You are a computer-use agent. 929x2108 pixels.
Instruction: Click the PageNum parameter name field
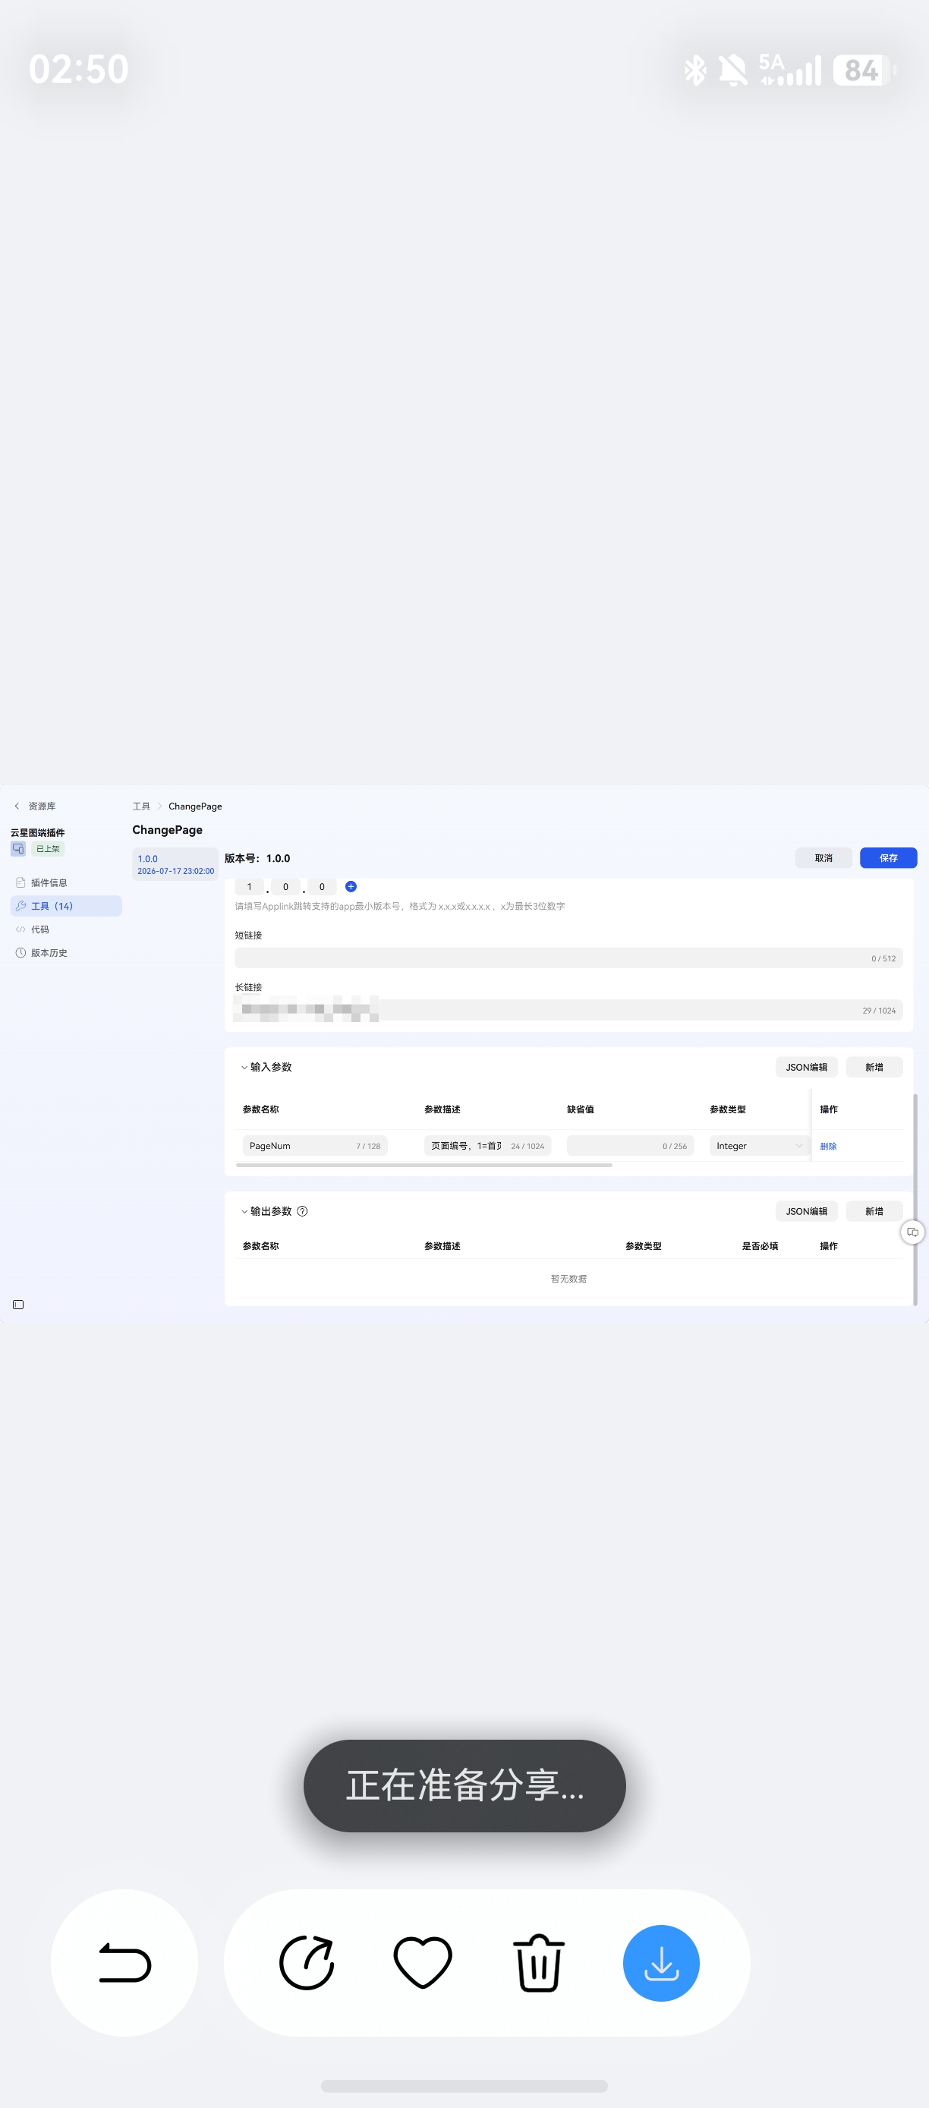315,1146
